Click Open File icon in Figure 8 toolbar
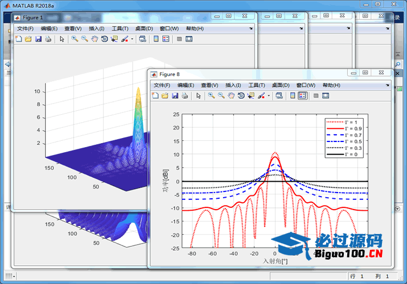Screen dimensions: 407x284 point(165,96)
